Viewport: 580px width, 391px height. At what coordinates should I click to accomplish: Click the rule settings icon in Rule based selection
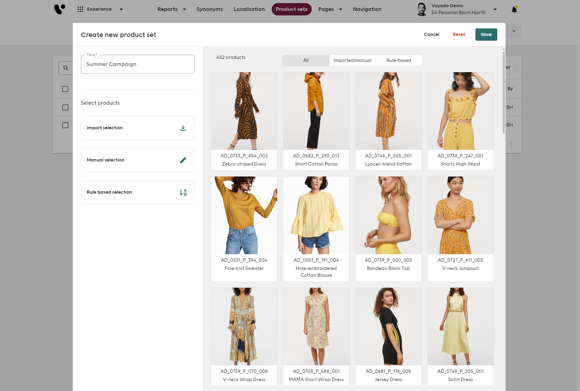click(x=183, y=192)
